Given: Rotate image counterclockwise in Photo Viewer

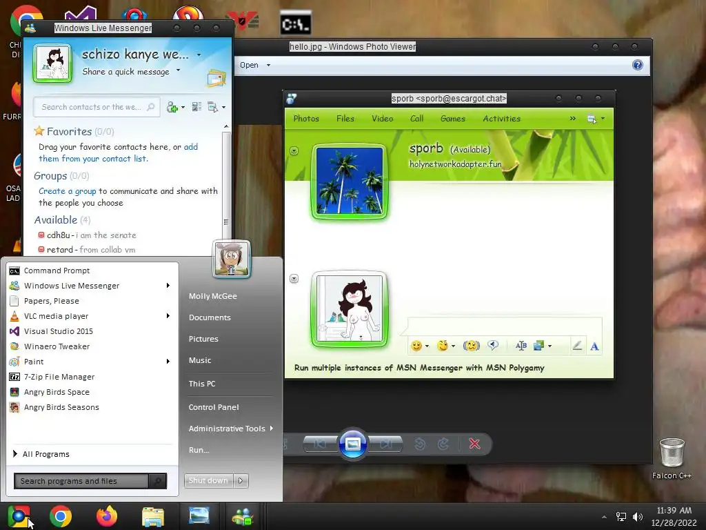Looking at the screenshot, I should point(420,444).
